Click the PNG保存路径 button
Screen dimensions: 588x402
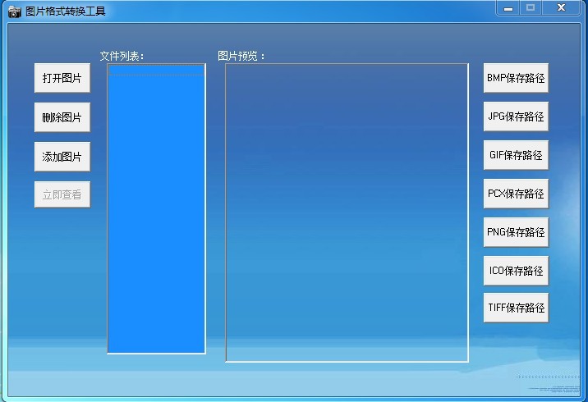coord(516,232)
